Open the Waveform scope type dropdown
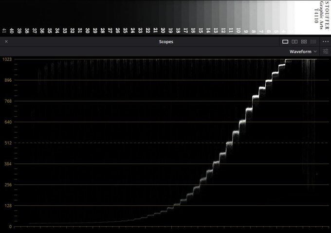The width and height of the screenshot is (331, 233). 303,52
